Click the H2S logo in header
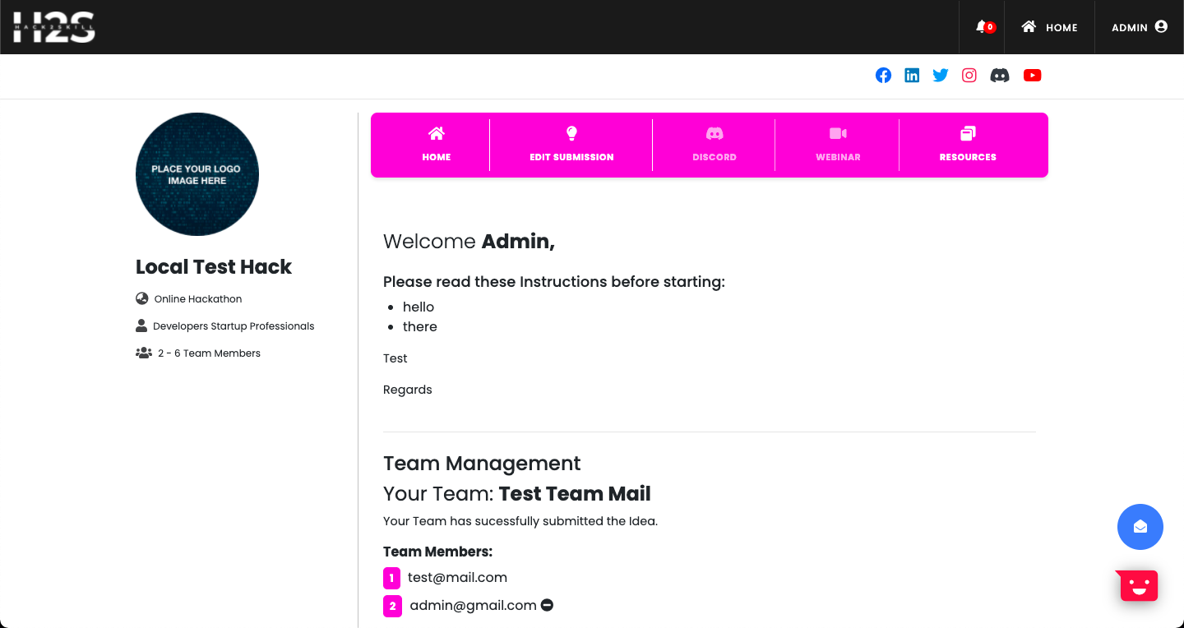The image size is (1184, 628). (x=54, y=27)
